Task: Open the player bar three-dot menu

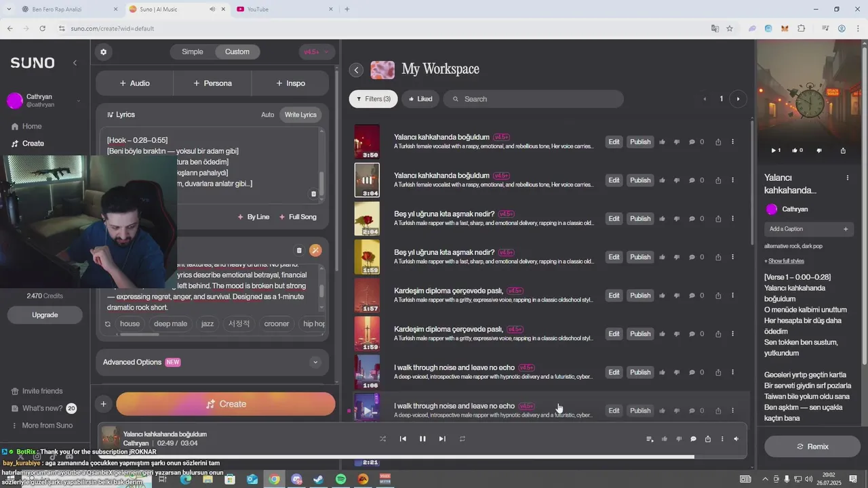Action: [x=722, y=439]
